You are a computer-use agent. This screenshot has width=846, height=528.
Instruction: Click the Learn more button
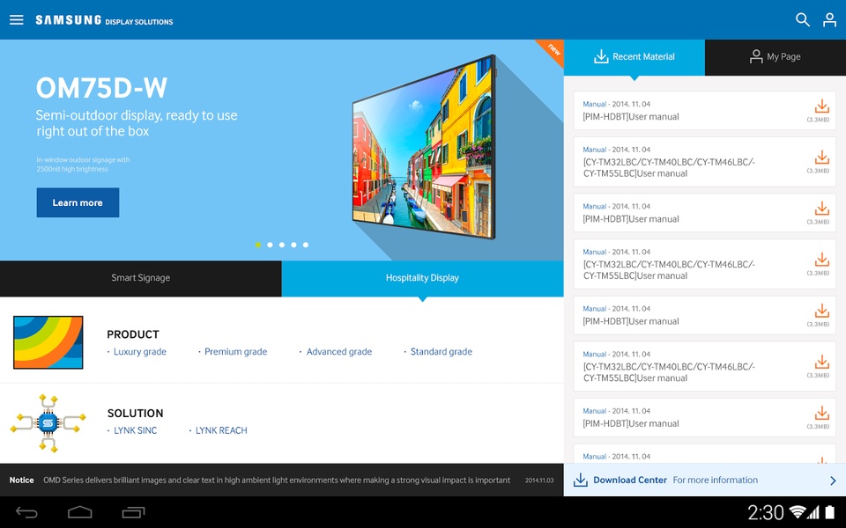78,202
